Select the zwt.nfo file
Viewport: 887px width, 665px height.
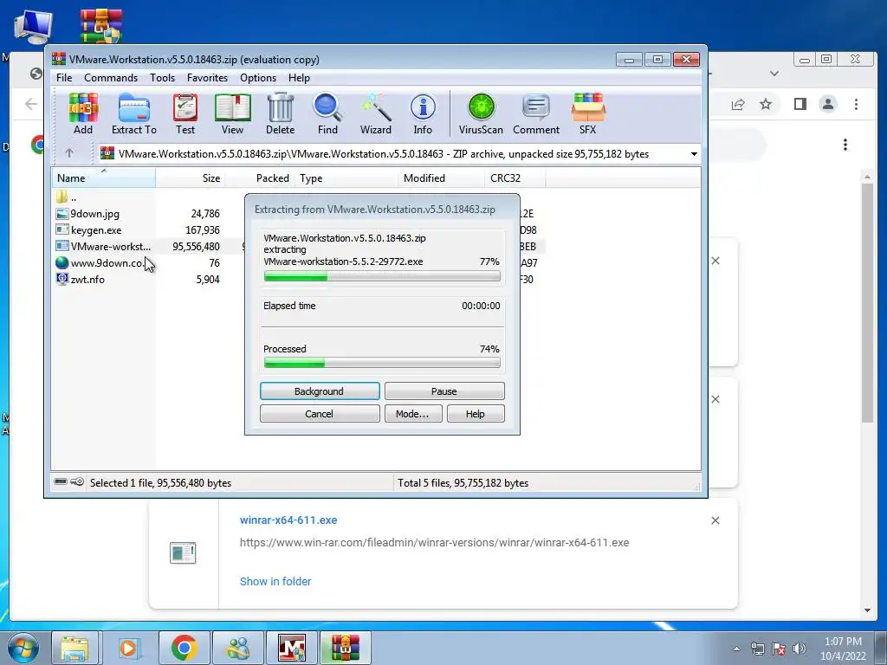tap(80, 280)
